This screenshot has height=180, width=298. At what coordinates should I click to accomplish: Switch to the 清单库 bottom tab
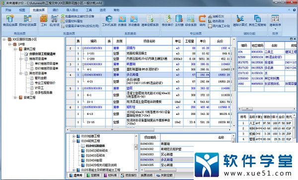pos(75,175)
